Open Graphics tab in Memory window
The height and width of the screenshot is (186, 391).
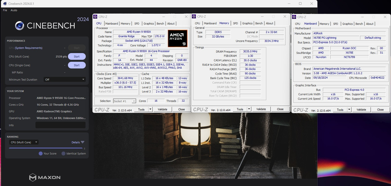pos(247,23)
